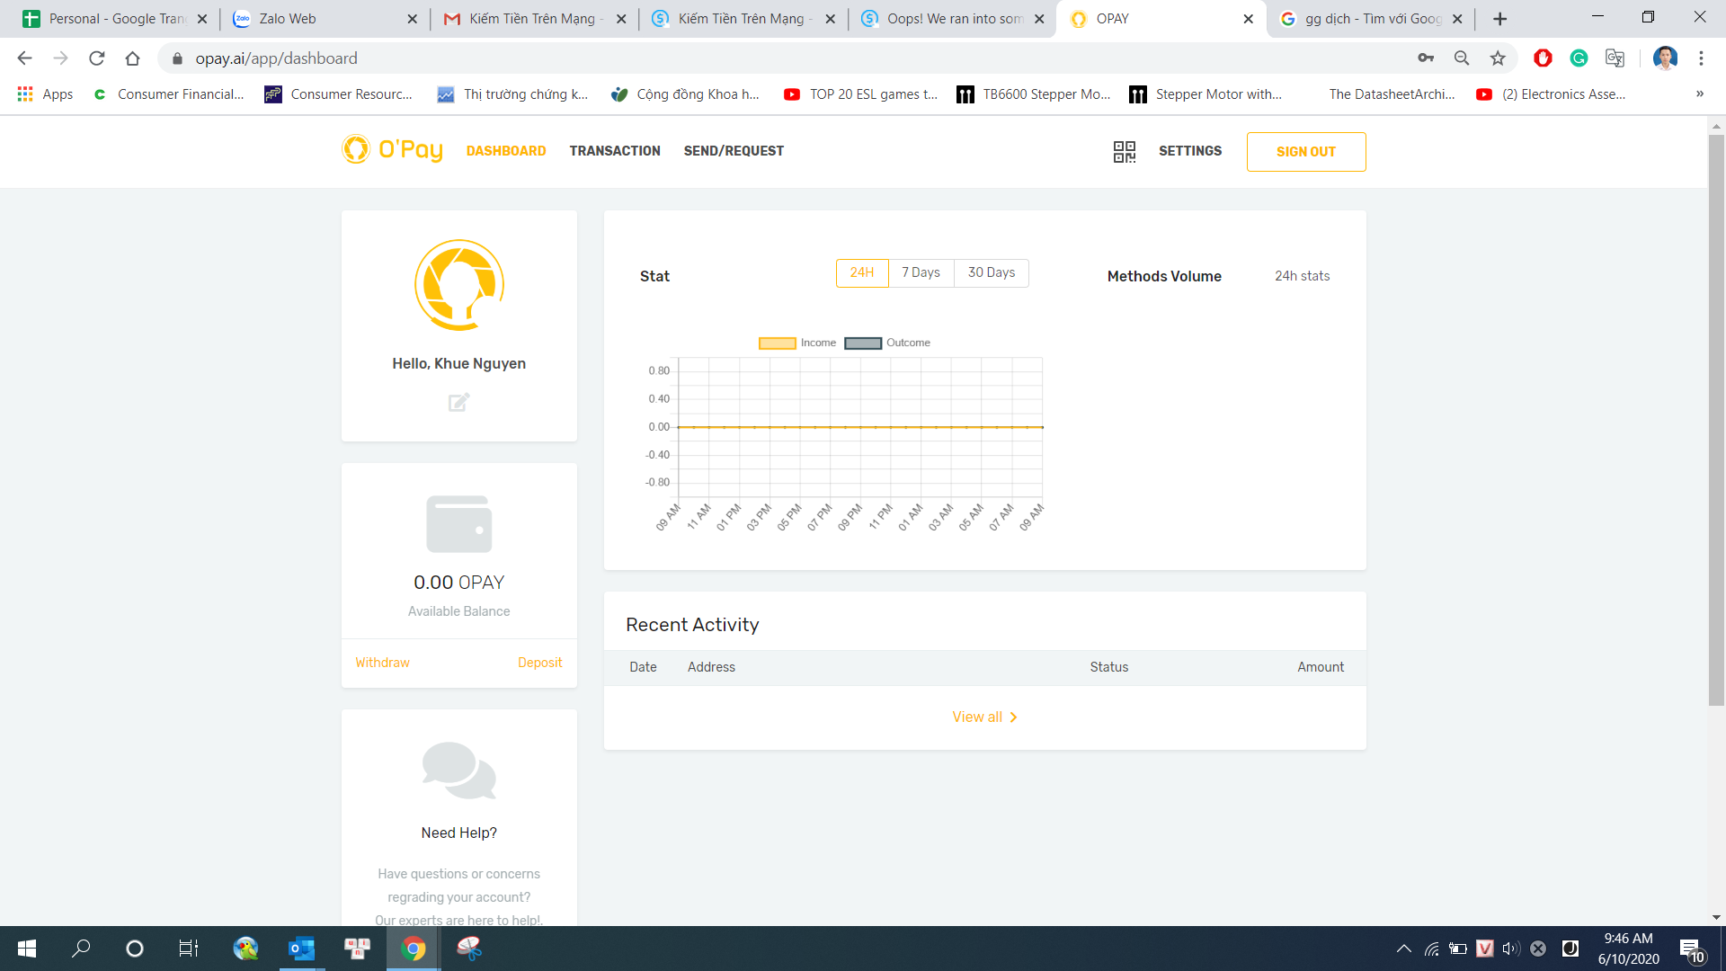Show hidden system tray icons
Viewport: 1726px width, 971px height.
point(1403,949)
